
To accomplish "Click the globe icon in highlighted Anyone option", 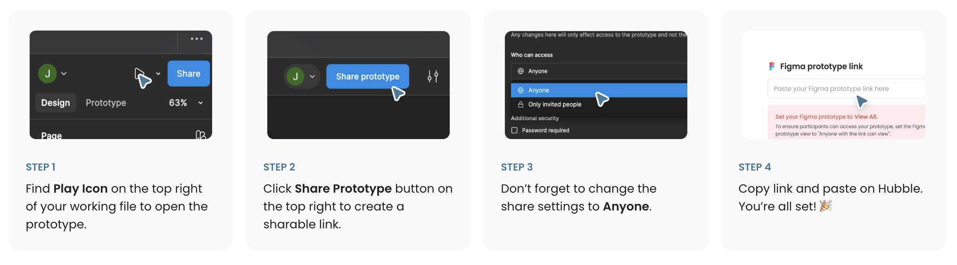I will coord(521,90).
